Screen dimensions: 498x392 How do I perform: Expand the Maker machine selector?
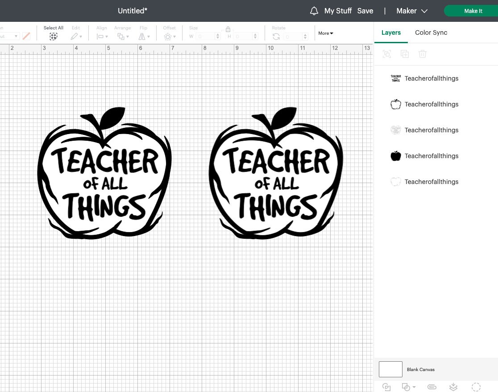click(424, 11)
